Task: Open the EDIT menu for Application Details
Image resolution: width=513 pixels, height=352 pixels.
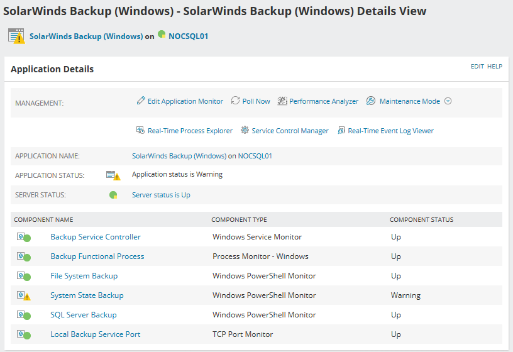Action: tap(477, 66)
